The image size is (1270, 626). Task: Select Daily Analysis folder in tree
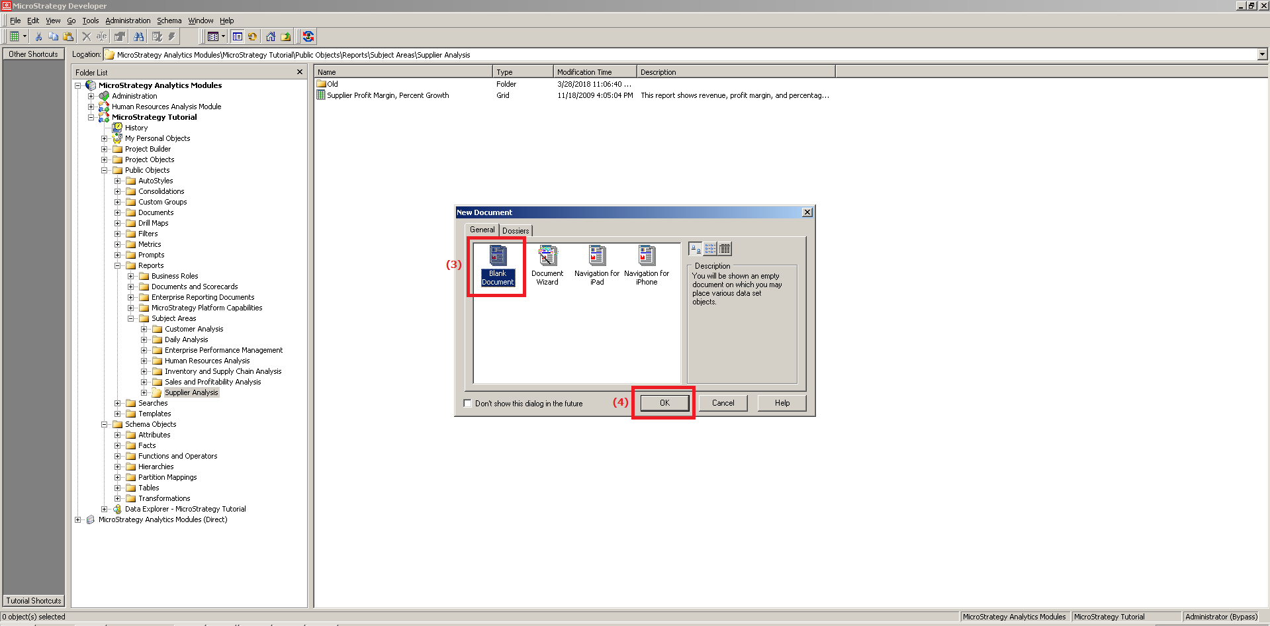186,339
